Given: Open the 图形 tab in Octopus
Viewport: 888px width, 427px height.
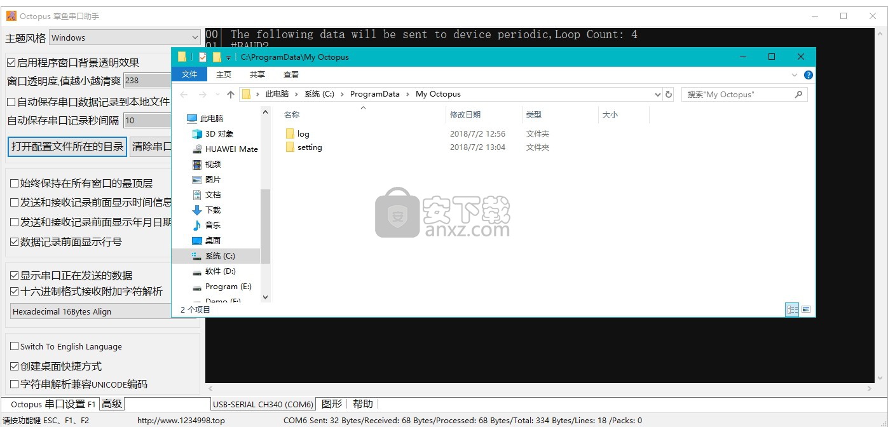Looking at the screenshot, I should pyautogui.click(x=332, y=404).
